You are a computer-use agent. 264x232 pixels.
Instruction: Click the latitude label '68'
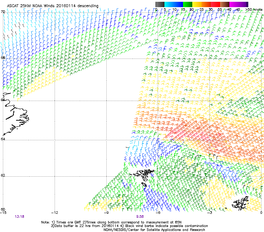click(3, 57)
